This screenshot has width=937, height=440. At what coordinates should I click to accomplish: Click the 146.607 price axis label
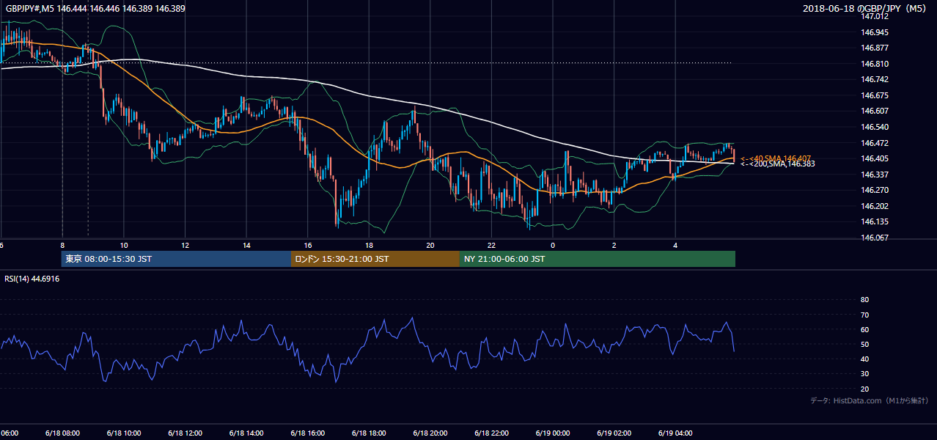pos(874,111)
